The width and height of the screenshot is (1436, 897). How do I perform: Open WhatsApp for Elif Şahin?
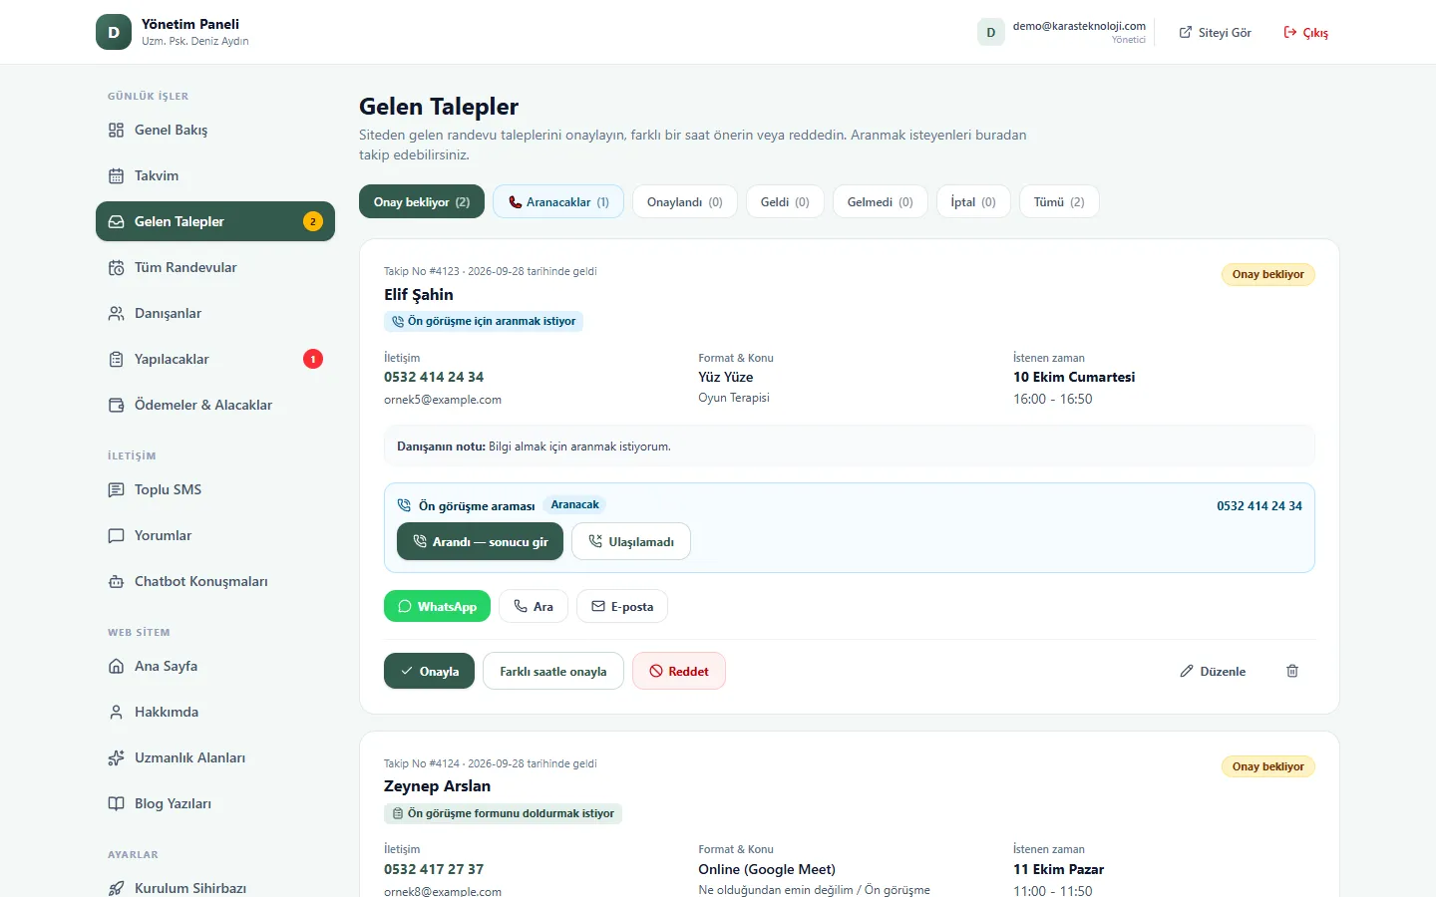[x=437, y=606]
